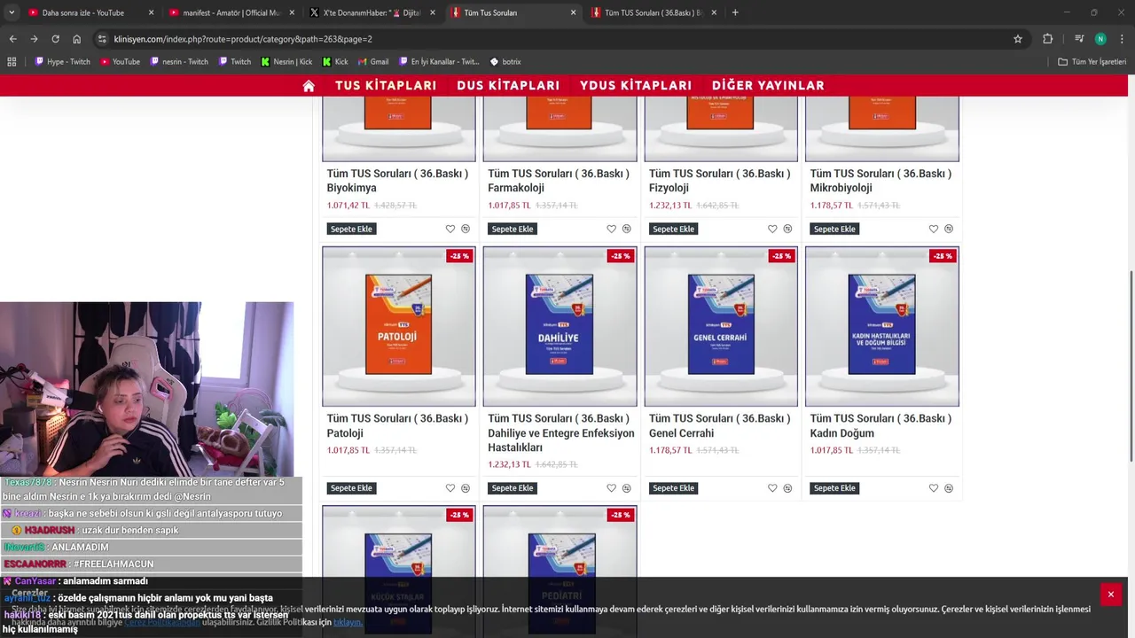Open Dahiliye ve Entegre Enfeksiyon title link
Screen dimensions: 1135x638
coord(560,432)
